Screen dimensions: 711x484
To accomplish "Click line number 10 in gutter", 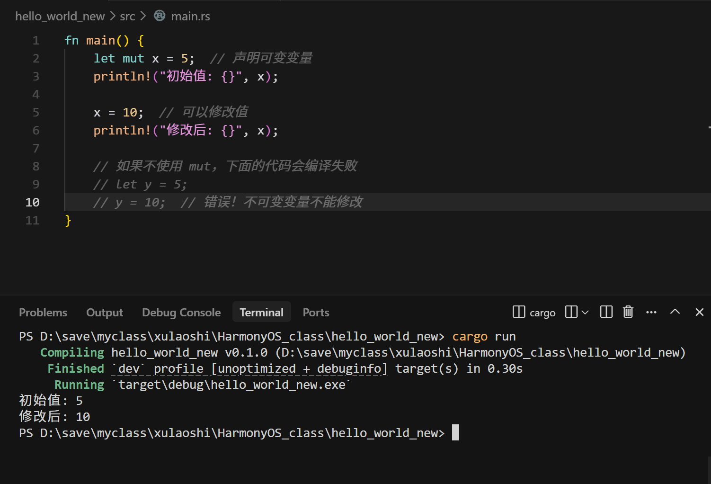I will click(x=32, y=203).
